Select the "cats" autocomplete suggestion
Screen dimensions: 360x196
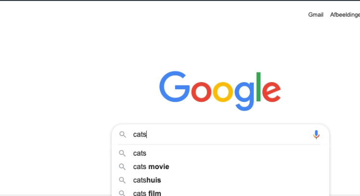(140, 153)
